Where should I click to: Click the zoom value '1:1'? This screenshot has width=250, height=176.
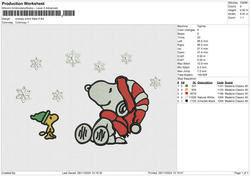pyautogui.click(x=242, y=17)
